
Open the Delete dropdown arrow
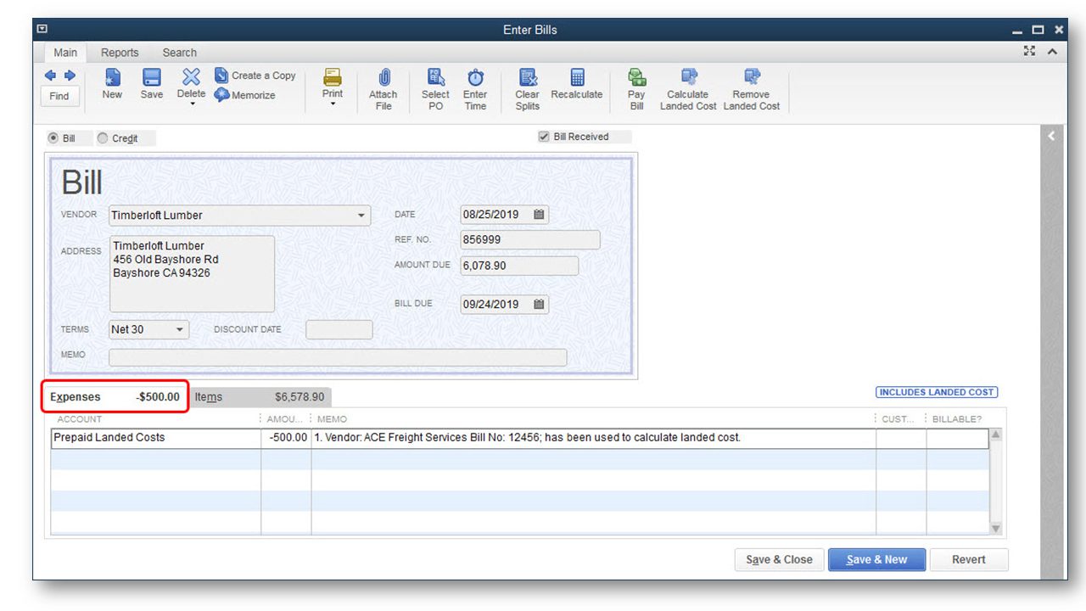pyautogui.click(x=192, y=104)
